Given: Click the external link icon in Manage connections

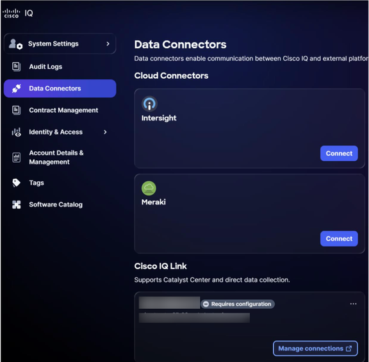Looking at the screenshot, I should [349, 349].
